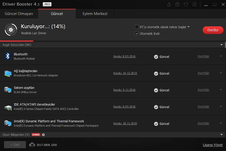Switch to the Güncel Olmayan tab
This screenshot has width=226, height=151.
coord(19,14)
